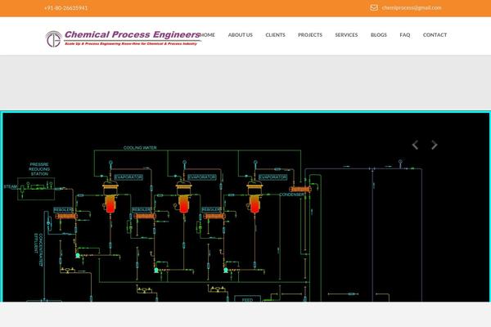Open the Blogs section
This screenshot has width=491, height=327.
(378, 35)
